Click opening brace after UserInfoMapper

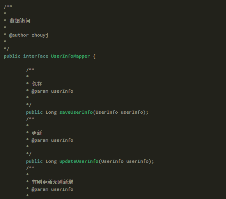[94, 56]
